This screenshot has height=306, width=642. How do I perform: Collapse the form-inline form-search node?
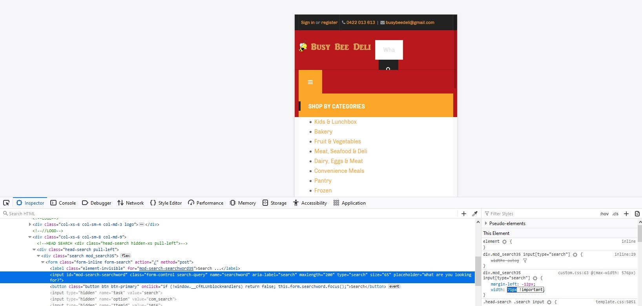(x=43, y=262)
